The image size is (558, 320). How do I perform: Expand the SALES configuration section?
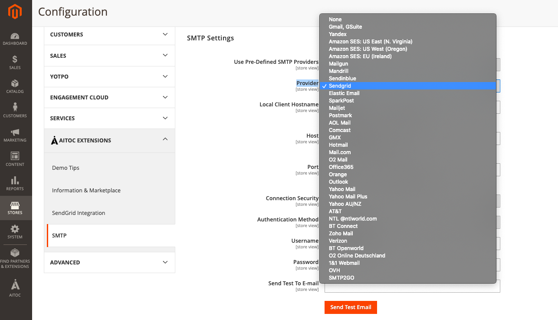(109, 56)
